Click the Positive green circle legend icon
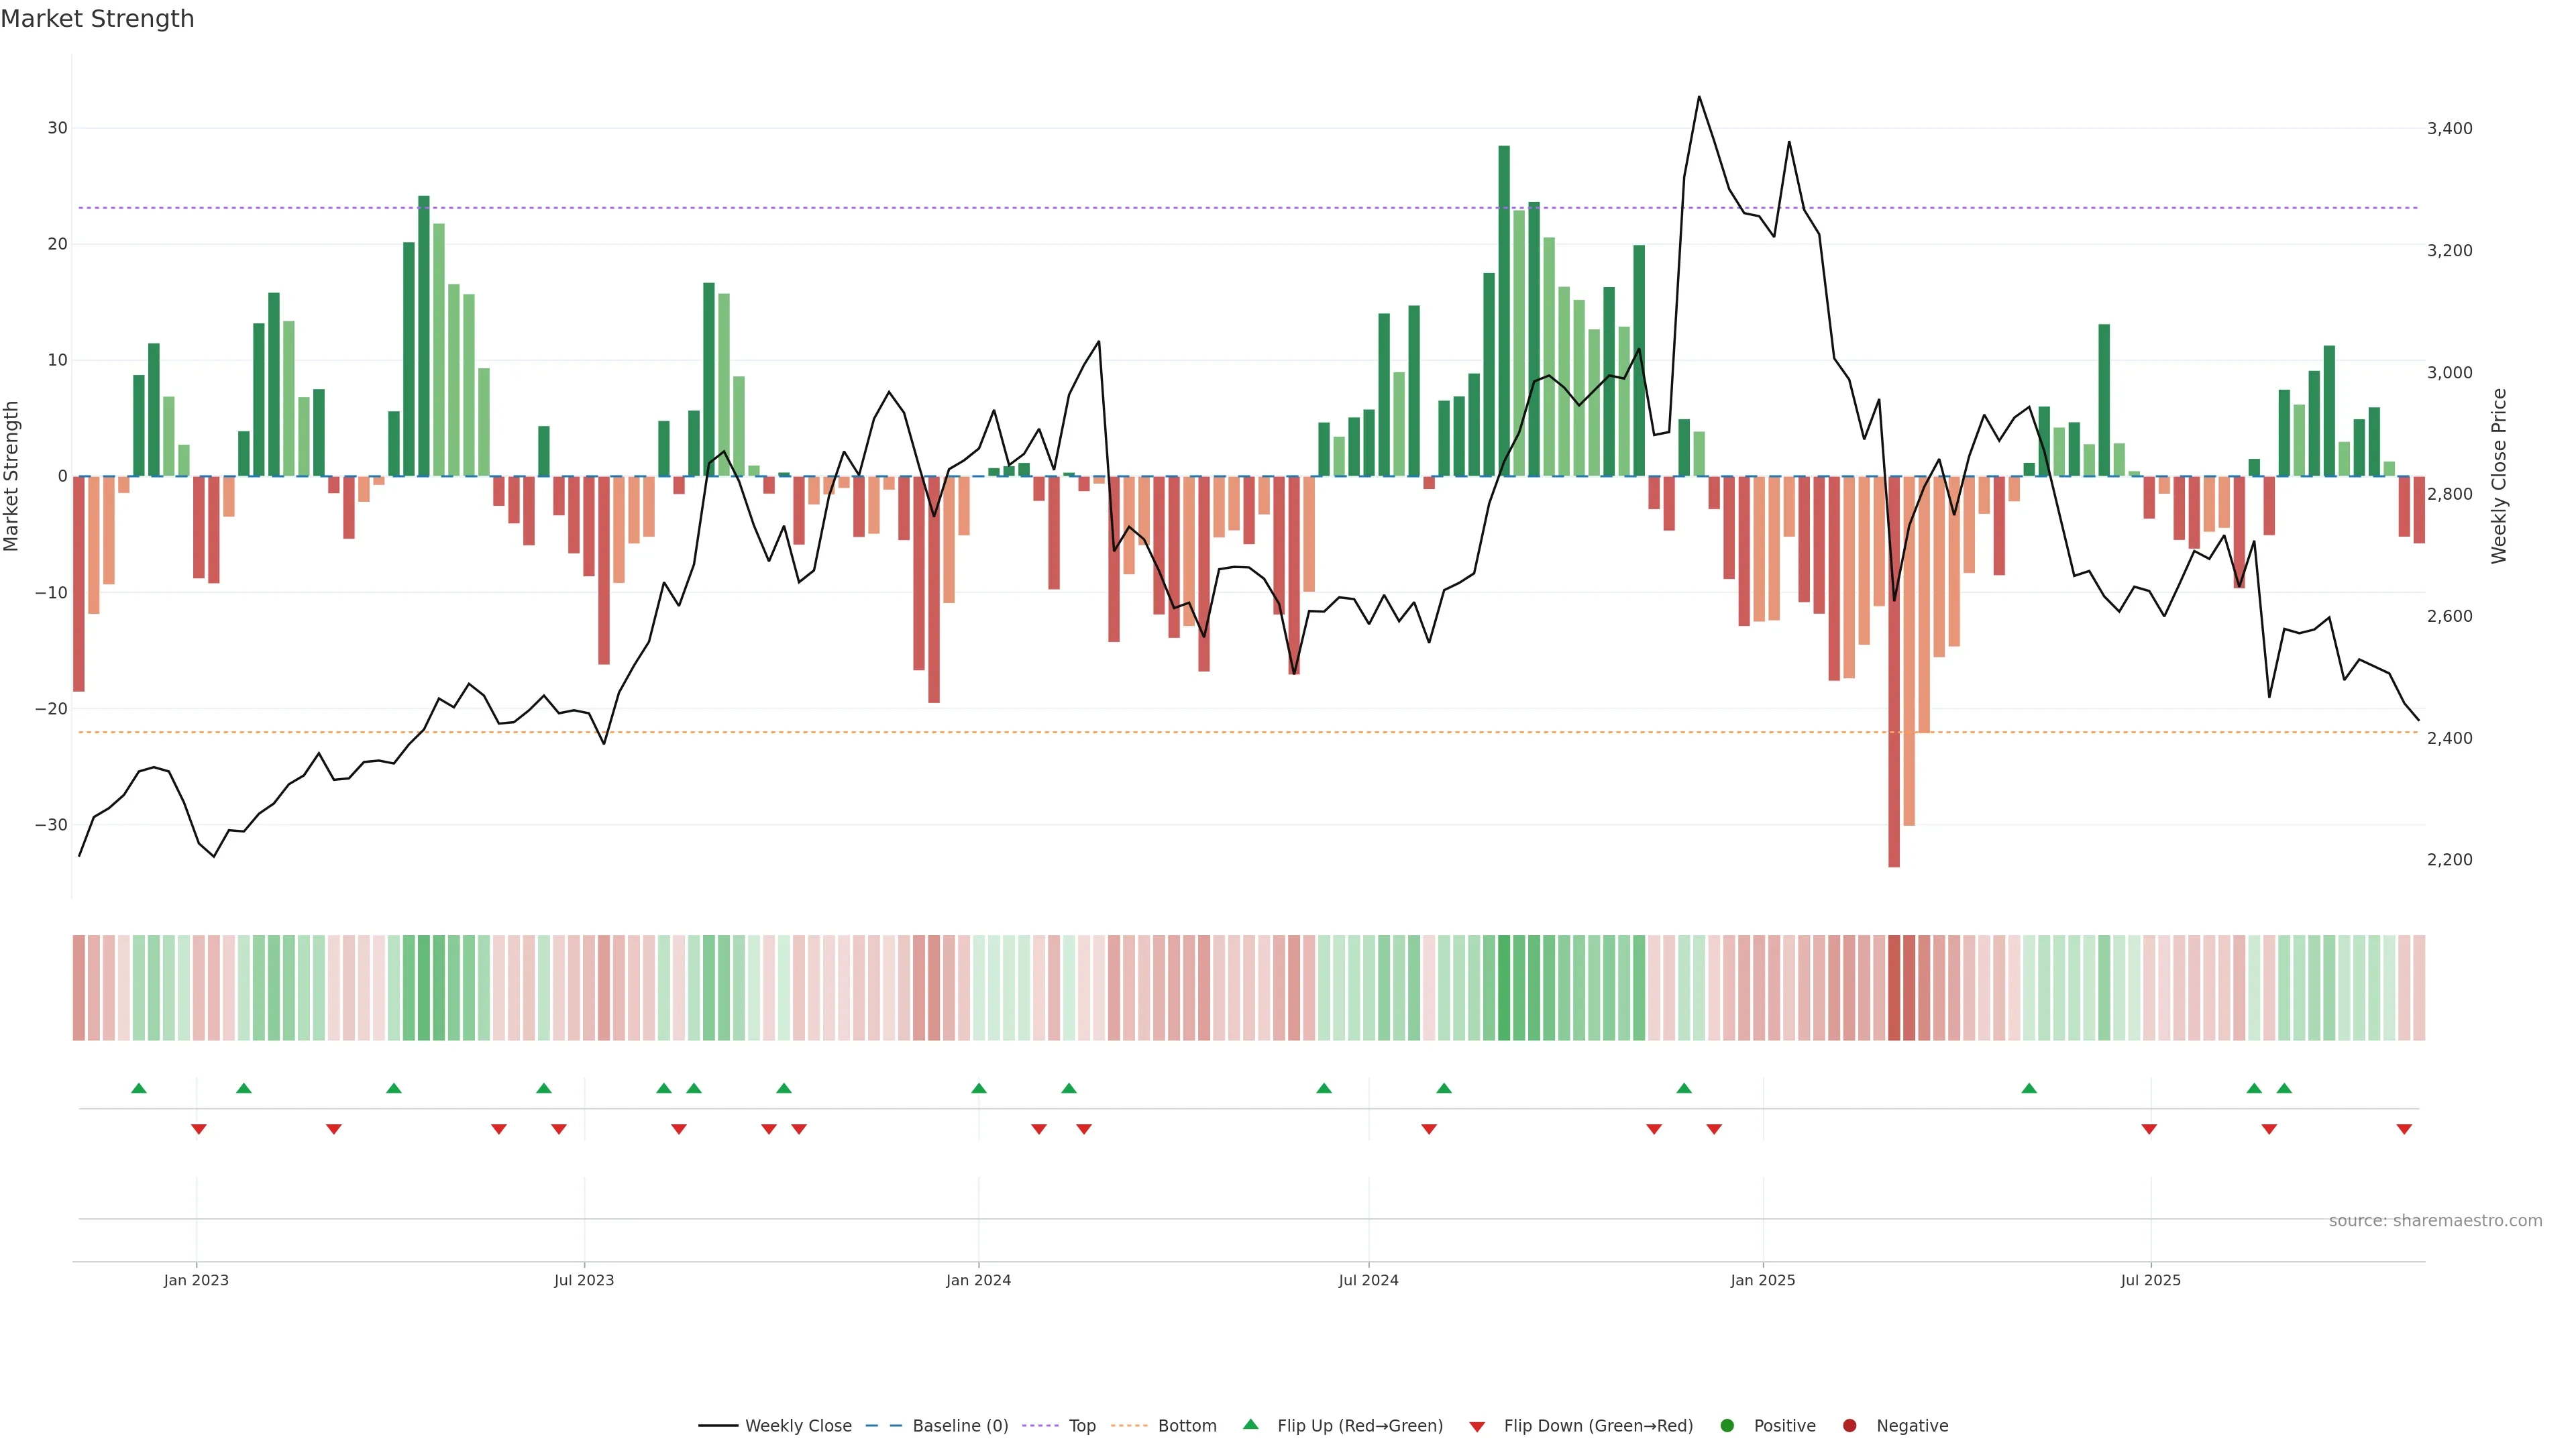2576x1449 pixels. (x=1727, y=1426)
